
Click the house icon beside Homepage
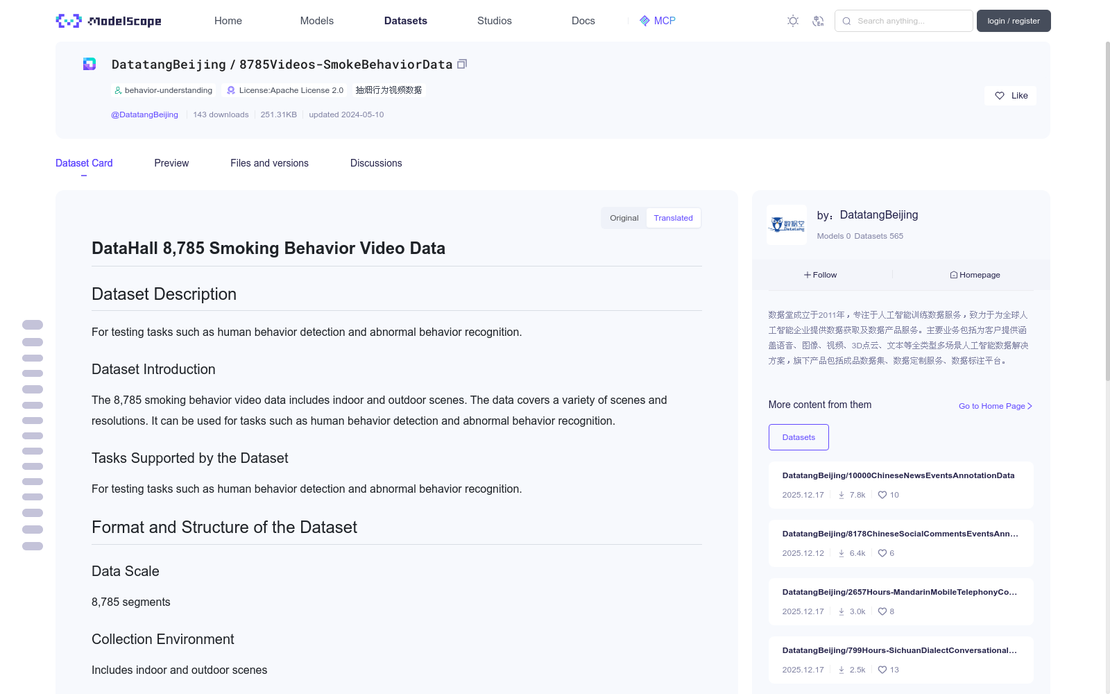click(954, 275)
